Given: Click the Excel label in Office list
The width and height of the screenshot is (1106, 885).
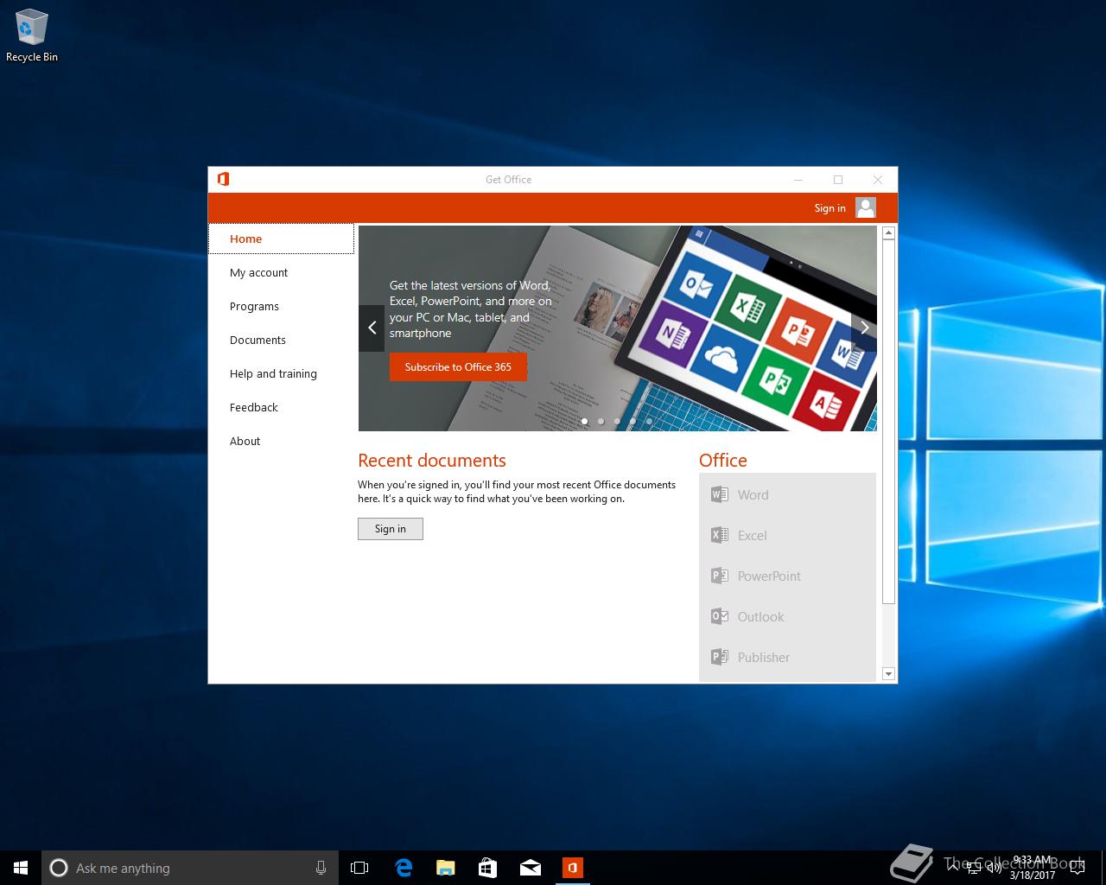Looking at the screenshot, I should tap(752, 535).
